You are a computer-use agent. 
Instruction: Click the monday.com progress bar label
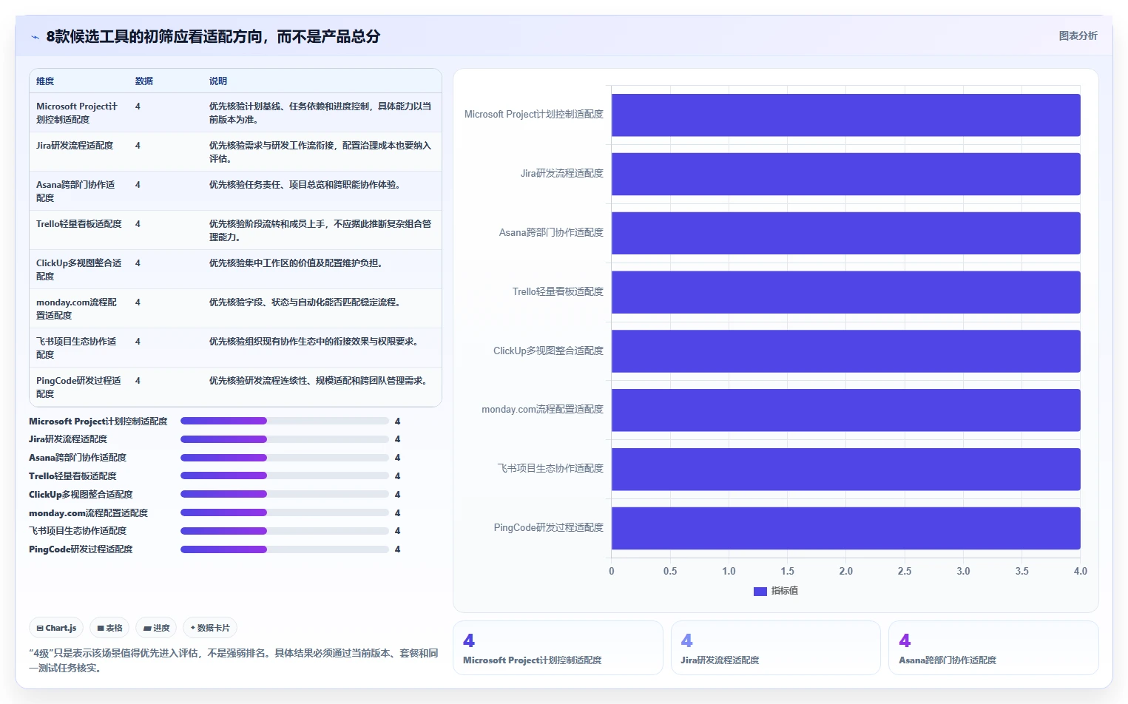[88, 512]
